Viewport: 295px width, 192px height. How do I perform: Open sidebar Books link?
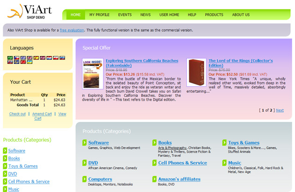(14, 158)
